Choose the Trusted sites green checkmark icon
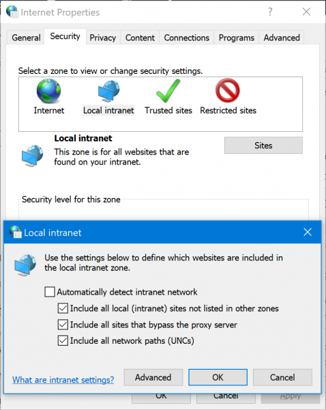This screenshot has height=410, width=326. tap(168, 91)
